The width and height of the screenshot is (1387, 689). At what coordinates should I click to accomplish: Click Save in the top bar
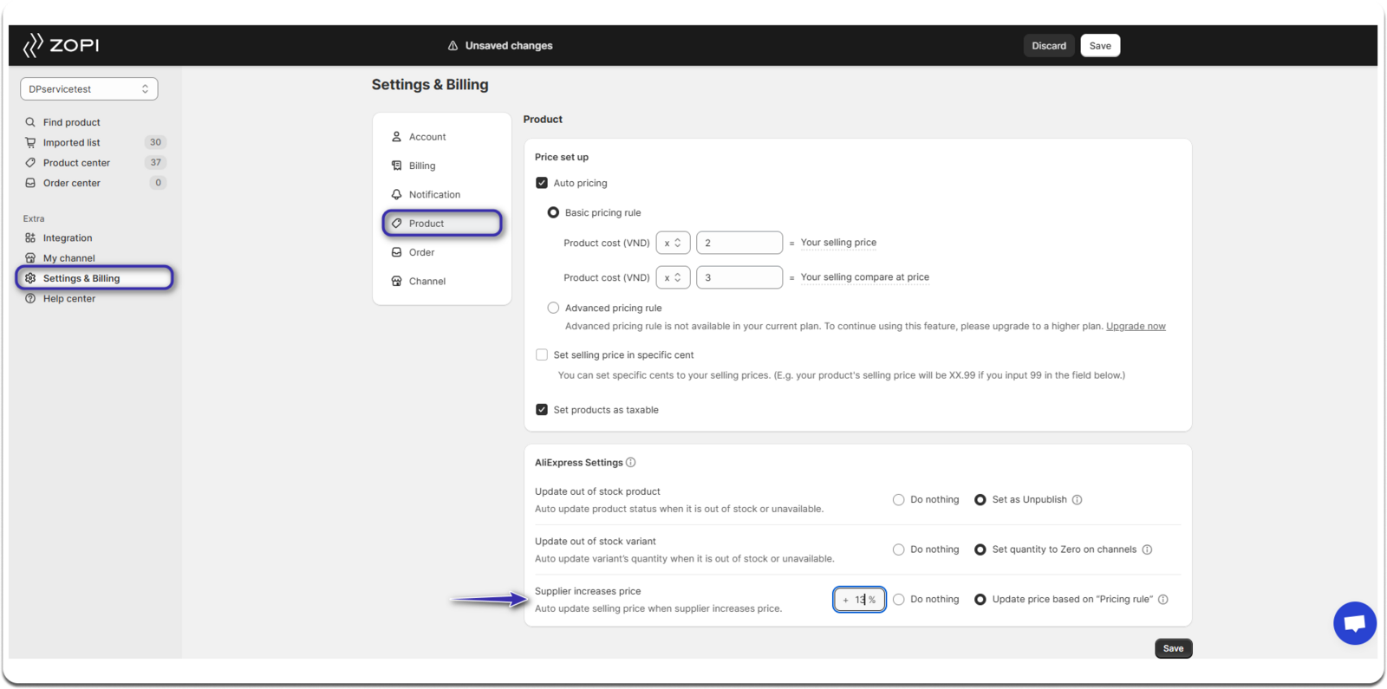click(1100, 46)
